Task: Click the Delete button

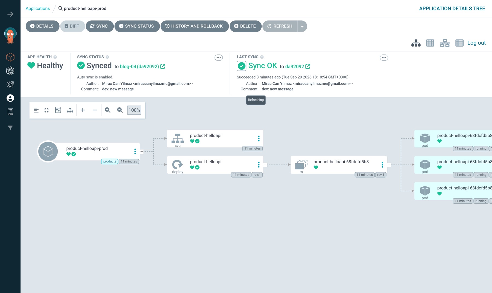Action: pos(245,26)
